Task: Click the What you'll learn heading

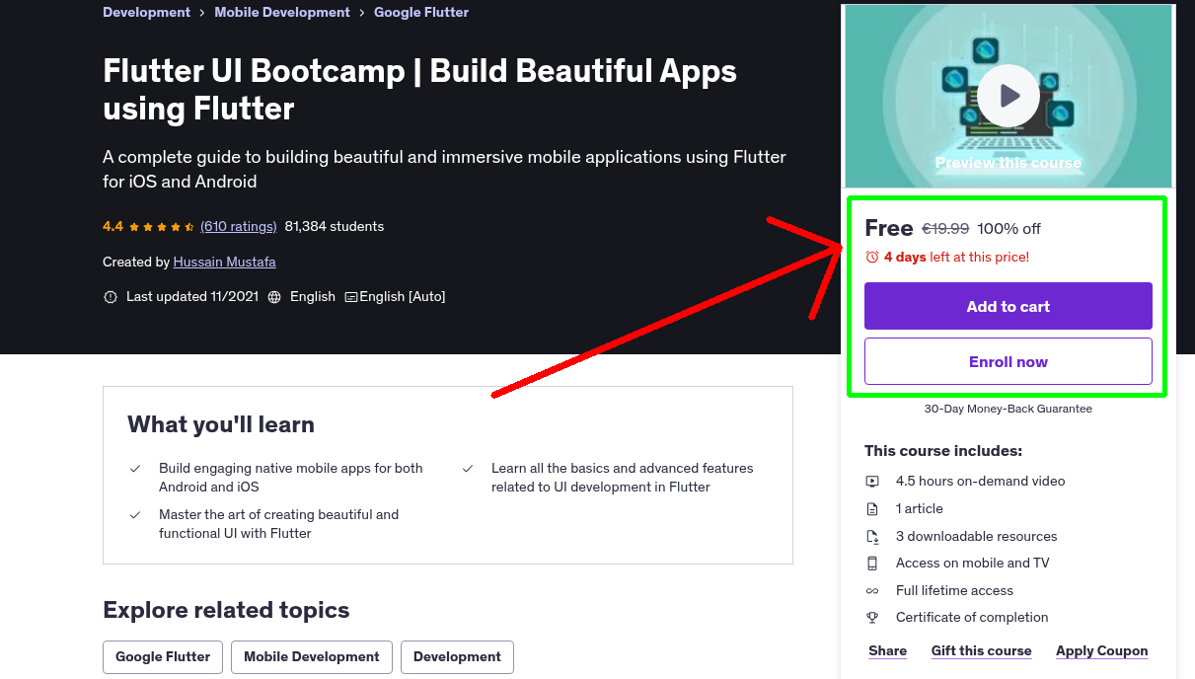Action: pos(221,425)
